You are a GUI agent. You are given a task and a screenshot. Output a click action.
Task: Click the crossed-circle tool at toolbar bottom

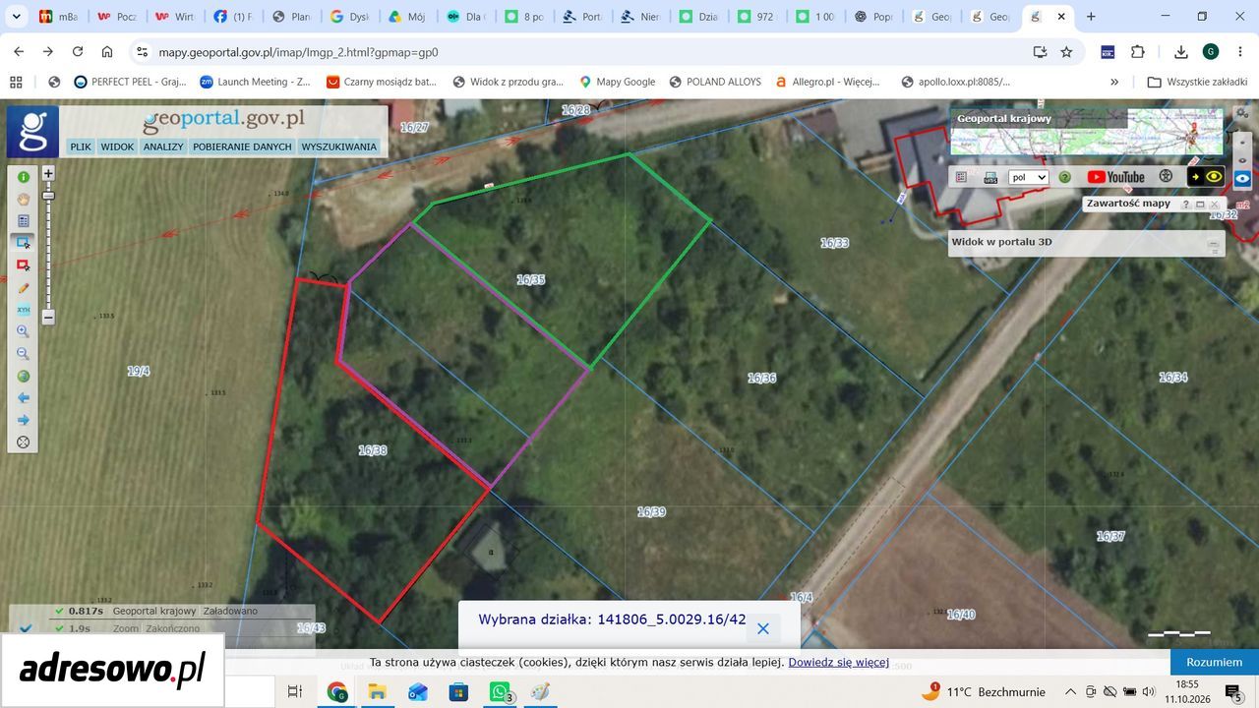coord(24,442)
